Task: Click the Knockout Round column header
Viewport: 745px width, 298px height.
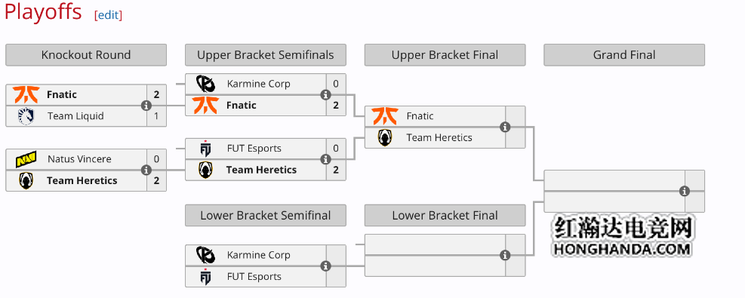Action: click(86, 55)
